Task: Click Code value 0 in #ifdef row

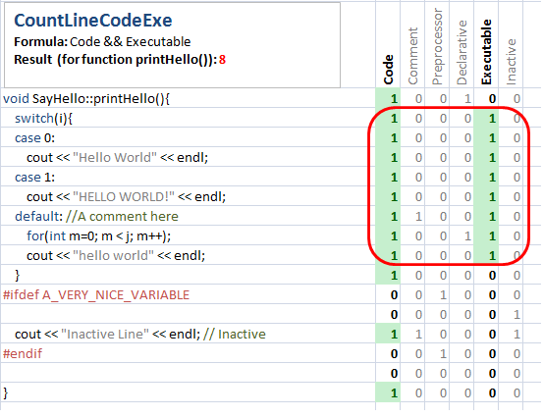Action: 394,294
